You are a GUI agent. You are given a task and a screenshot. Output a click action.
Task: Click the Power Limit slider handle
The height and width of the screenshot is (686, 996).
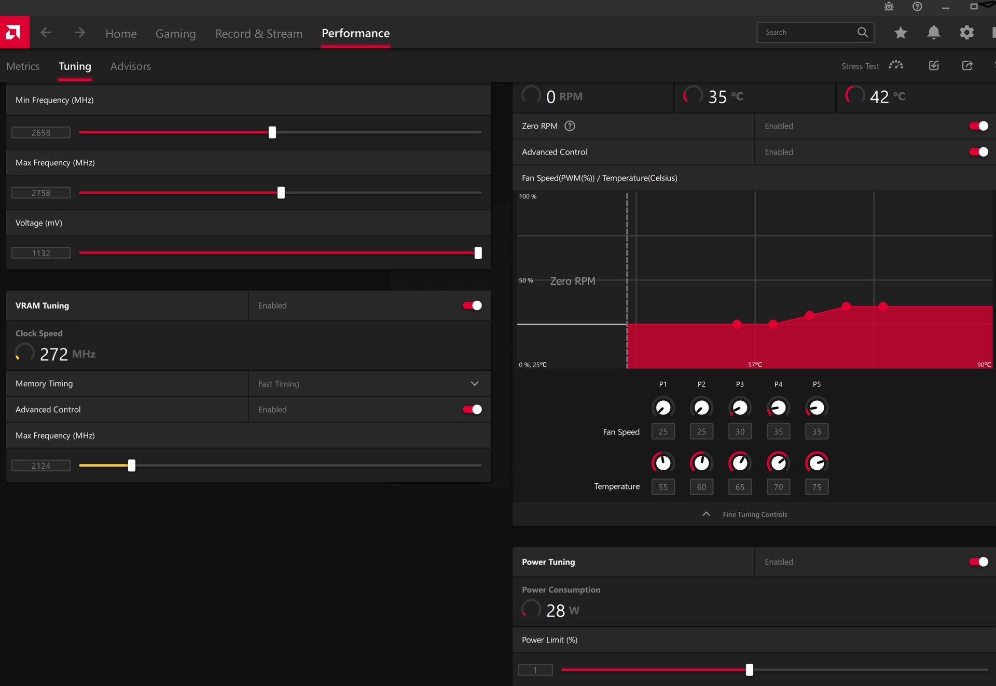749,670
